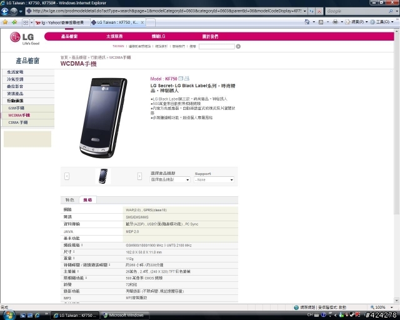Open the 關於我們 navigation menu
This screenshot has width=400, height=320.
(x=210, y=36)
